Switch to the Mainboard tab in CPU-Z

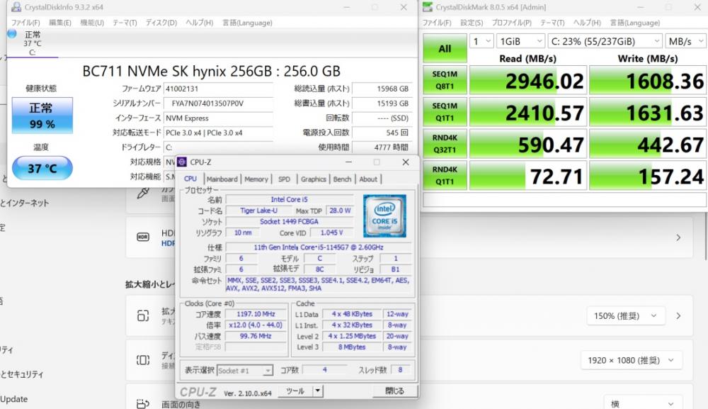click(x=222, y=179)
